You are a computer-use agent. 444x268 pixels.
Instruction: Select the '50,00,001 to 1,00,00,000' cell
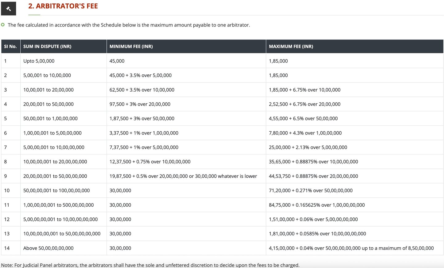point(64,118)
